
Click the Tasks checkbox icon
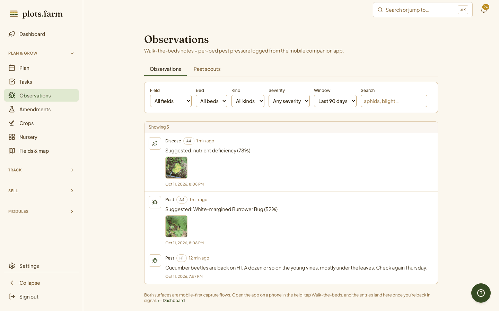12,82
